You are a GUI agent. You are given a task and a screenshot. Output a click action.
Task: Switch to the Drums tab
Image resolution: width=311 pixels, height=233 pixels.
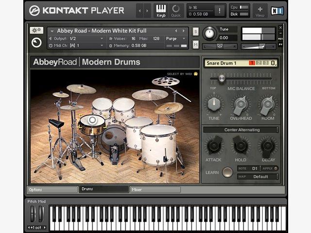coord(104,189)
